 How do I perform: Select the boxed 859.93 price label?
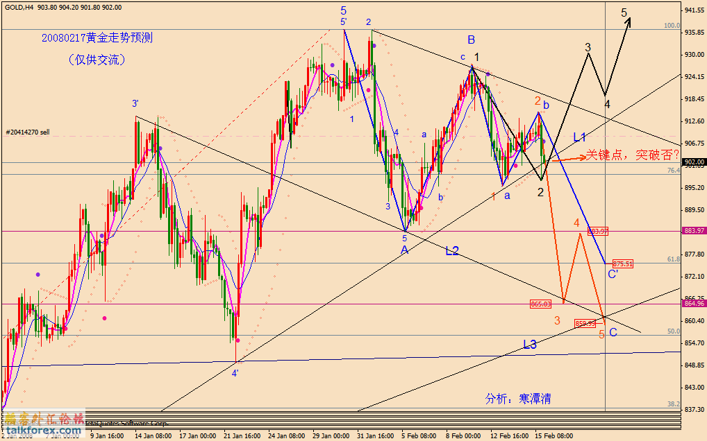[585, 323]
